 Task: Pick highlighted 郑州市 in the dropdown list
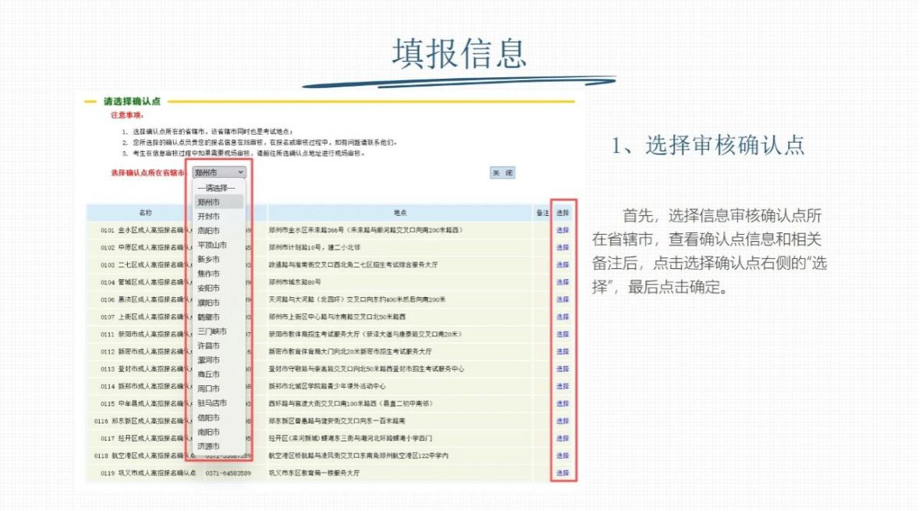point(218,202)
